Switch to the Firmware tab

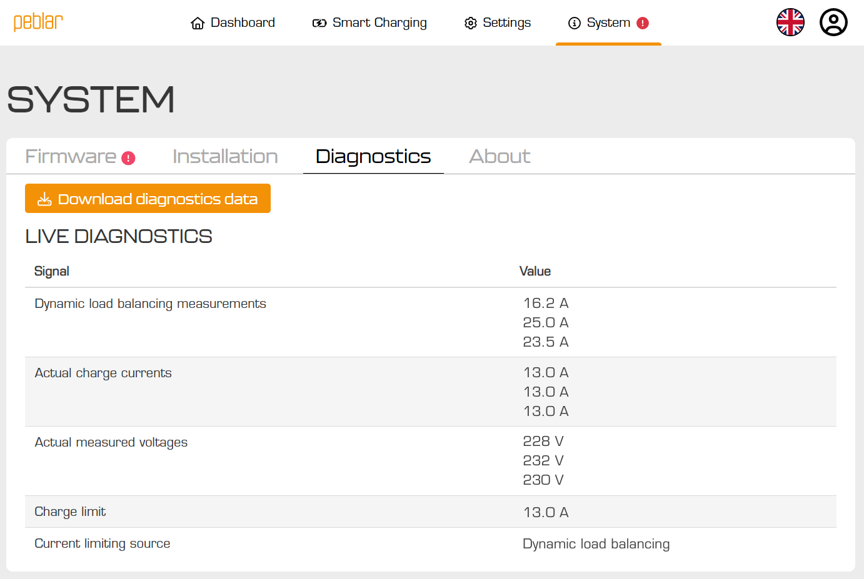point(71,156)
